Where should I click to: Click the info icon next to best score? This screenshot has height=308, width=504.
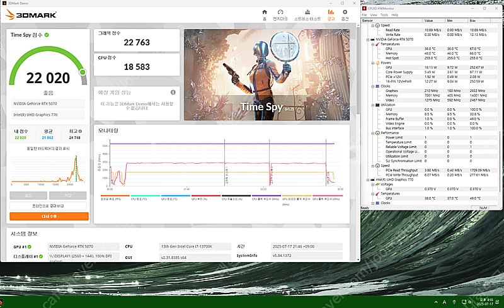80,131
